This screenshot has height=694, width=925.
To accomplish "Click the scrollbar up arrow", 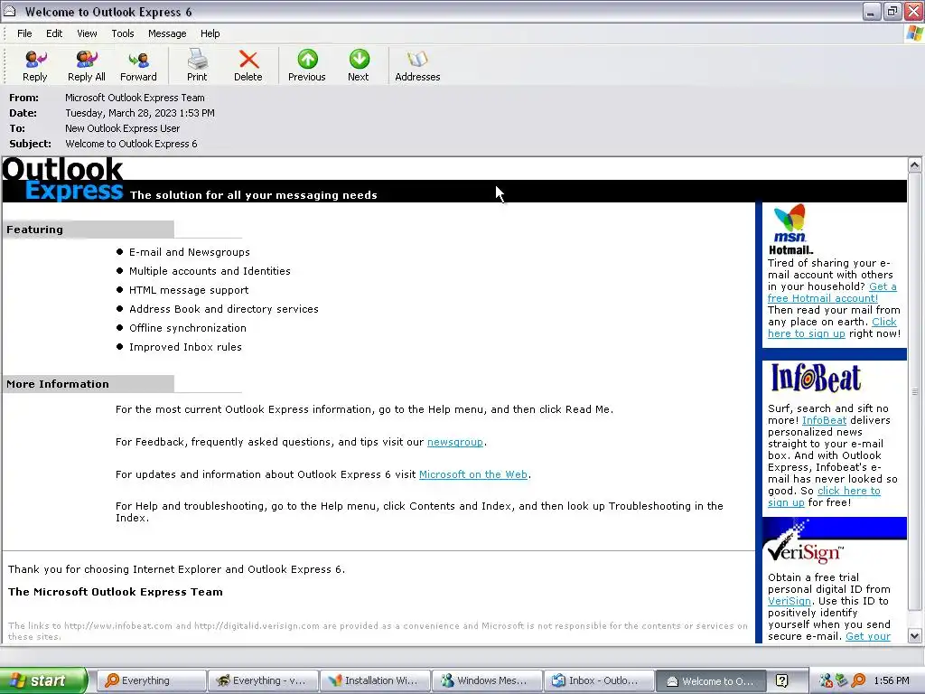I will click(914, 164).
